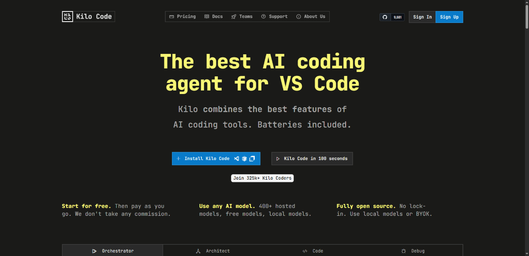529x256 pixels.
Task: Click the Kilo Code wordmark text
Action: point(94,17)
